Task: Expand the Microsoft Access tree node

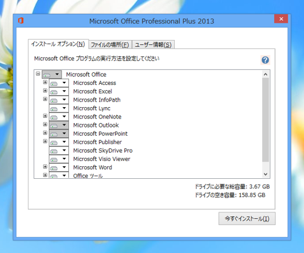Action: pos(45,82)
